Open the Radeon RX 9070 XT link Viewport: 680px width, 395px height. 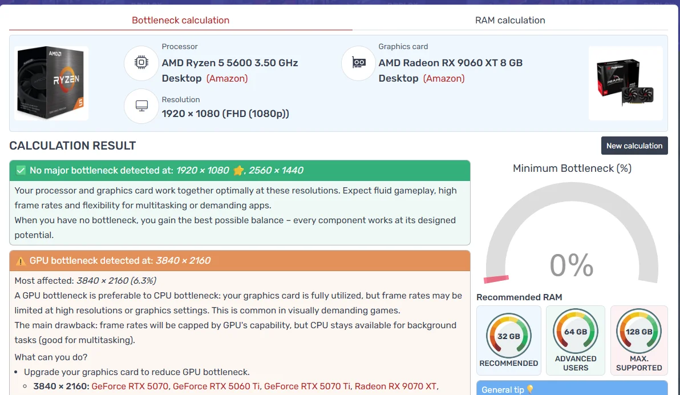tap(395, 386)
